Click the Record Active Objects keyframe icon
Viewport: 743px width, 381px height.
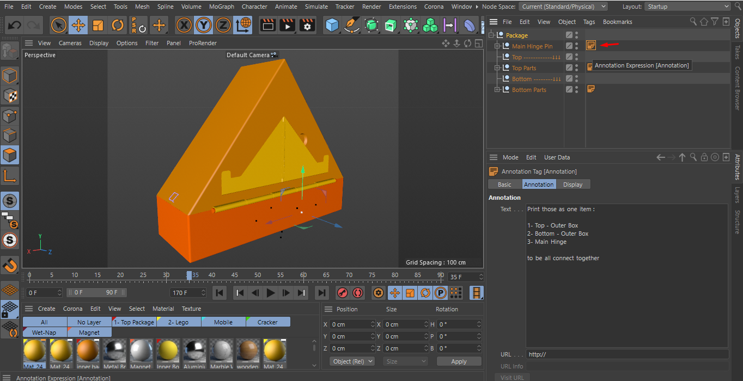point(342,293)
